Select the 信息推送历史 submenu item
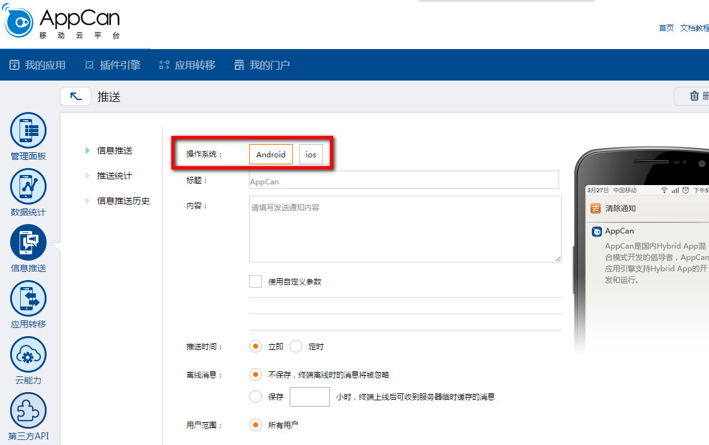Screen dimensions: 709x445 pyautogui.click(x=123, y=201)
